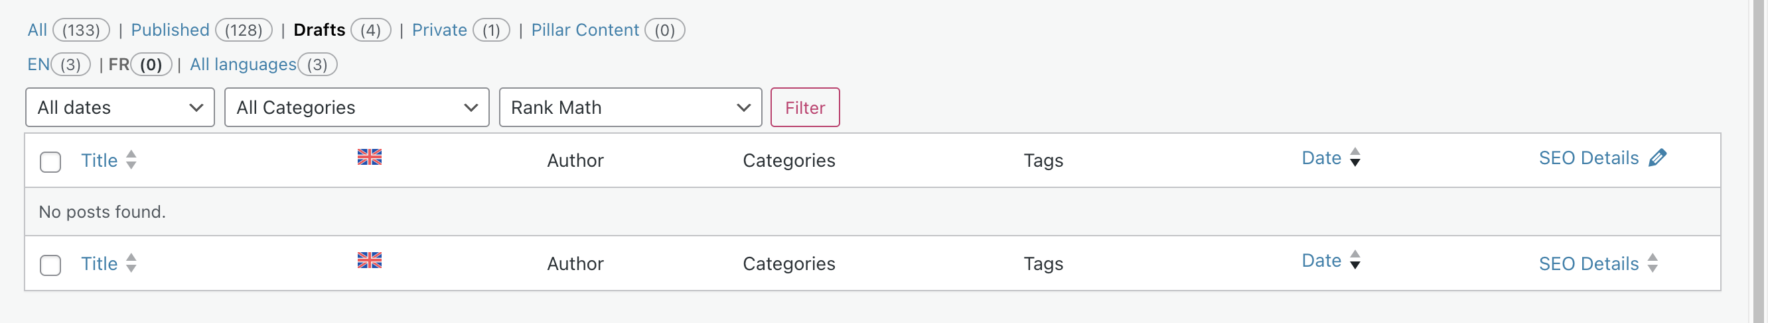
Task: Check the select-all checkbox in table header
Action: [50, 162]
